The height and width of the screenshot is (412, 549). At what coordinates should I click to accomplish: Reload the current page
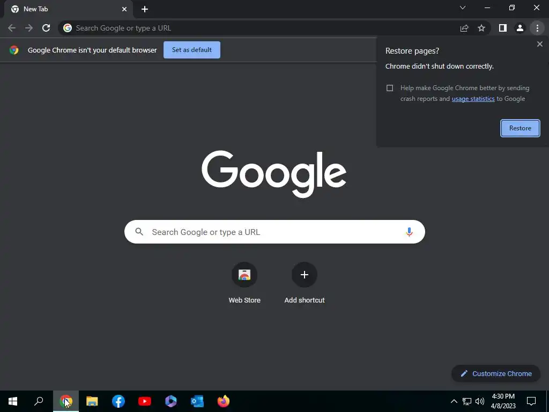click(46, 28)
